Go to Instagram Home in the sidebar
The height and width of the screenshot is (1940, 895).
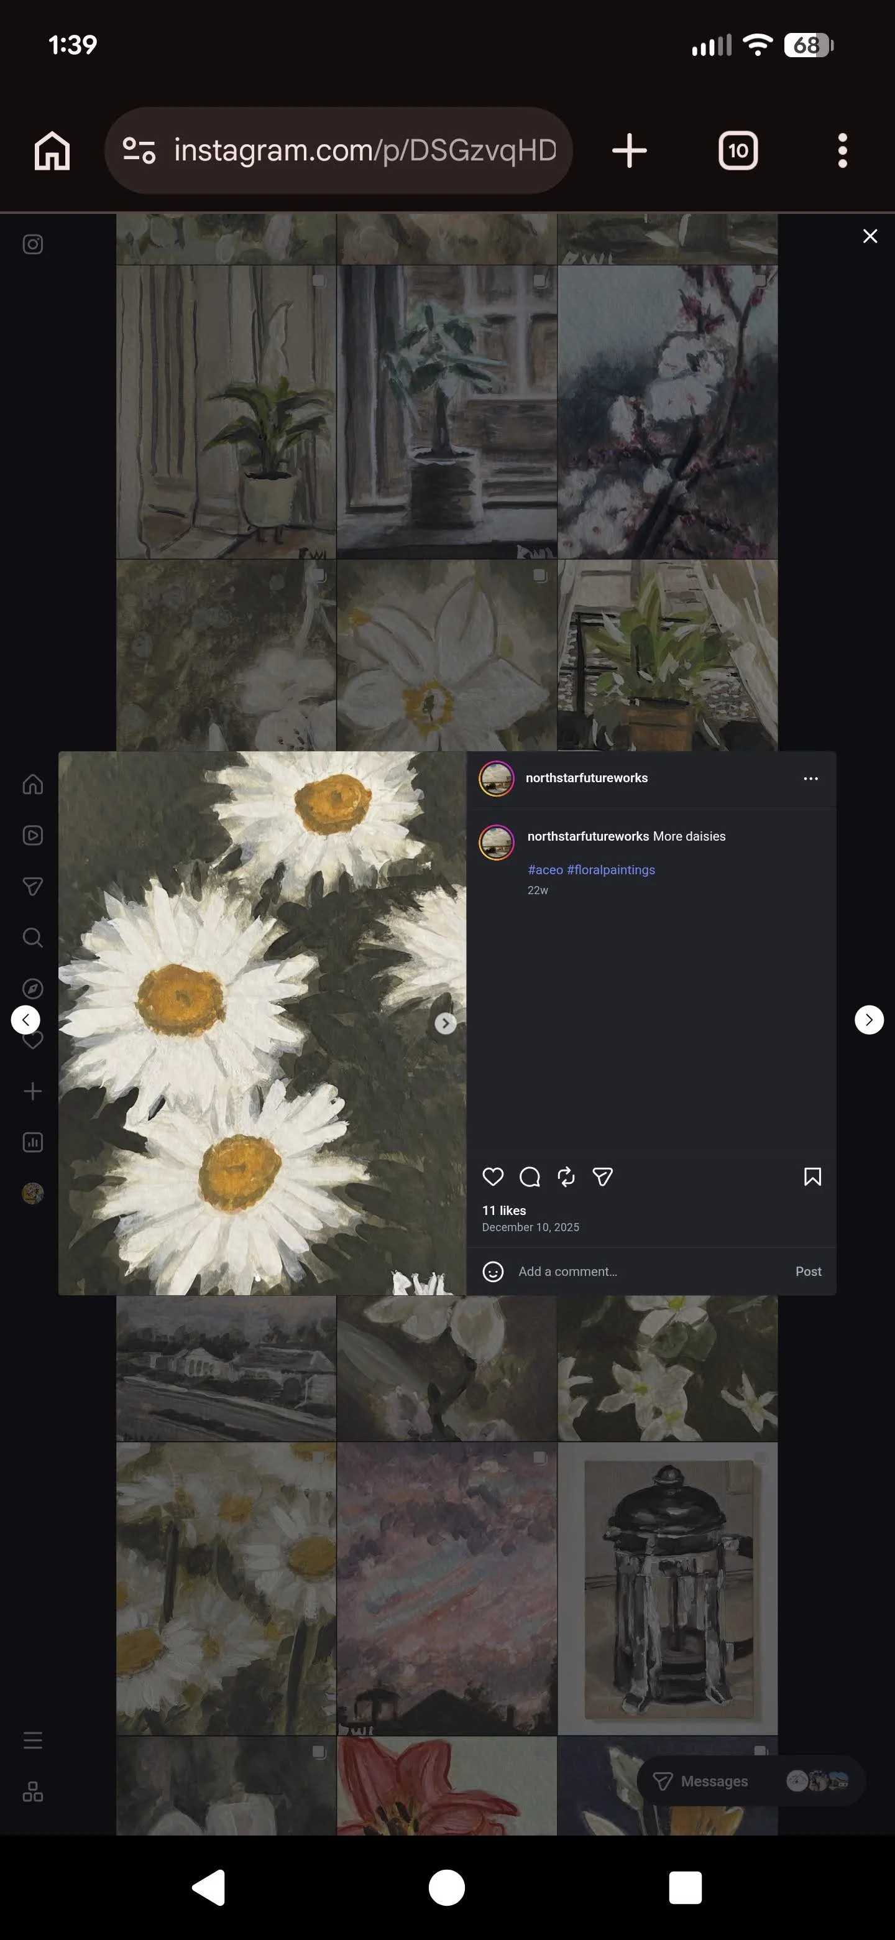pyautogui.click(x=33, y=785)
